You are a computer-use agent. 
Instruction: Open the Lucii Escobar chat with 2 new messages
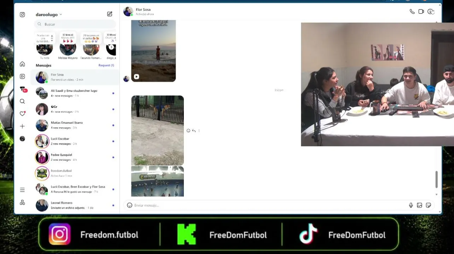(75, 141)
